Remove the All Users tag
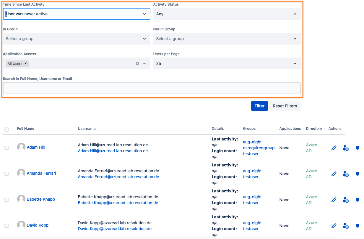Screen dimensions: 364x239 [x=26, y=63]
